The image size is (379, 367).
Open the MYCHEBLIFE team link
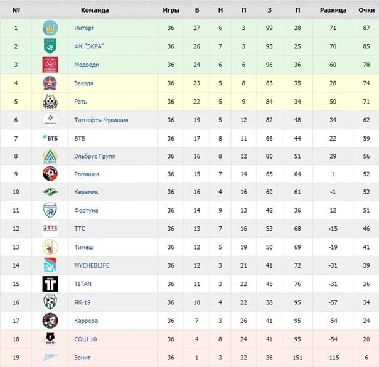[x=92, y=265]
